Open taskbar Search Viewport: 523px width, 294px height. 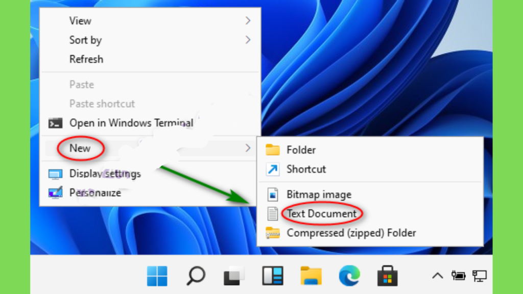tap(196, 276)
